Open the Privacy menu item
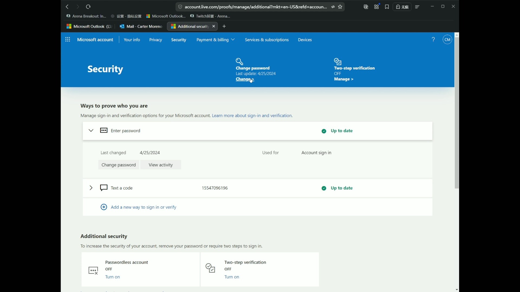The height and width of the screenshot is (292, 520). click(x=155, y=40)
